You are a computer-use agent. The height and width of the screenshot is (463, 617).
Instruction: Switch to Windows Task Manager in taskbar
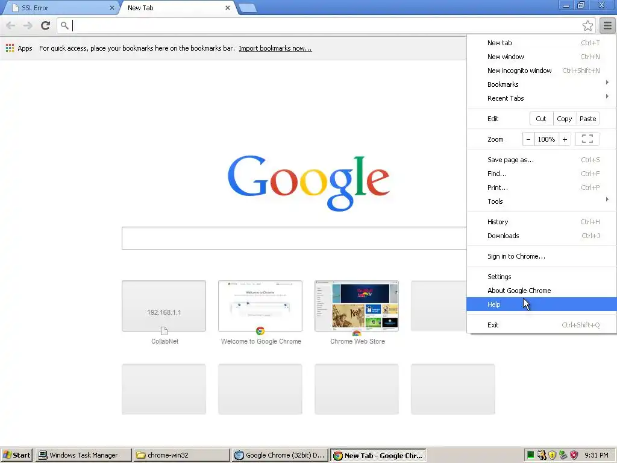(x=83, y=455)
